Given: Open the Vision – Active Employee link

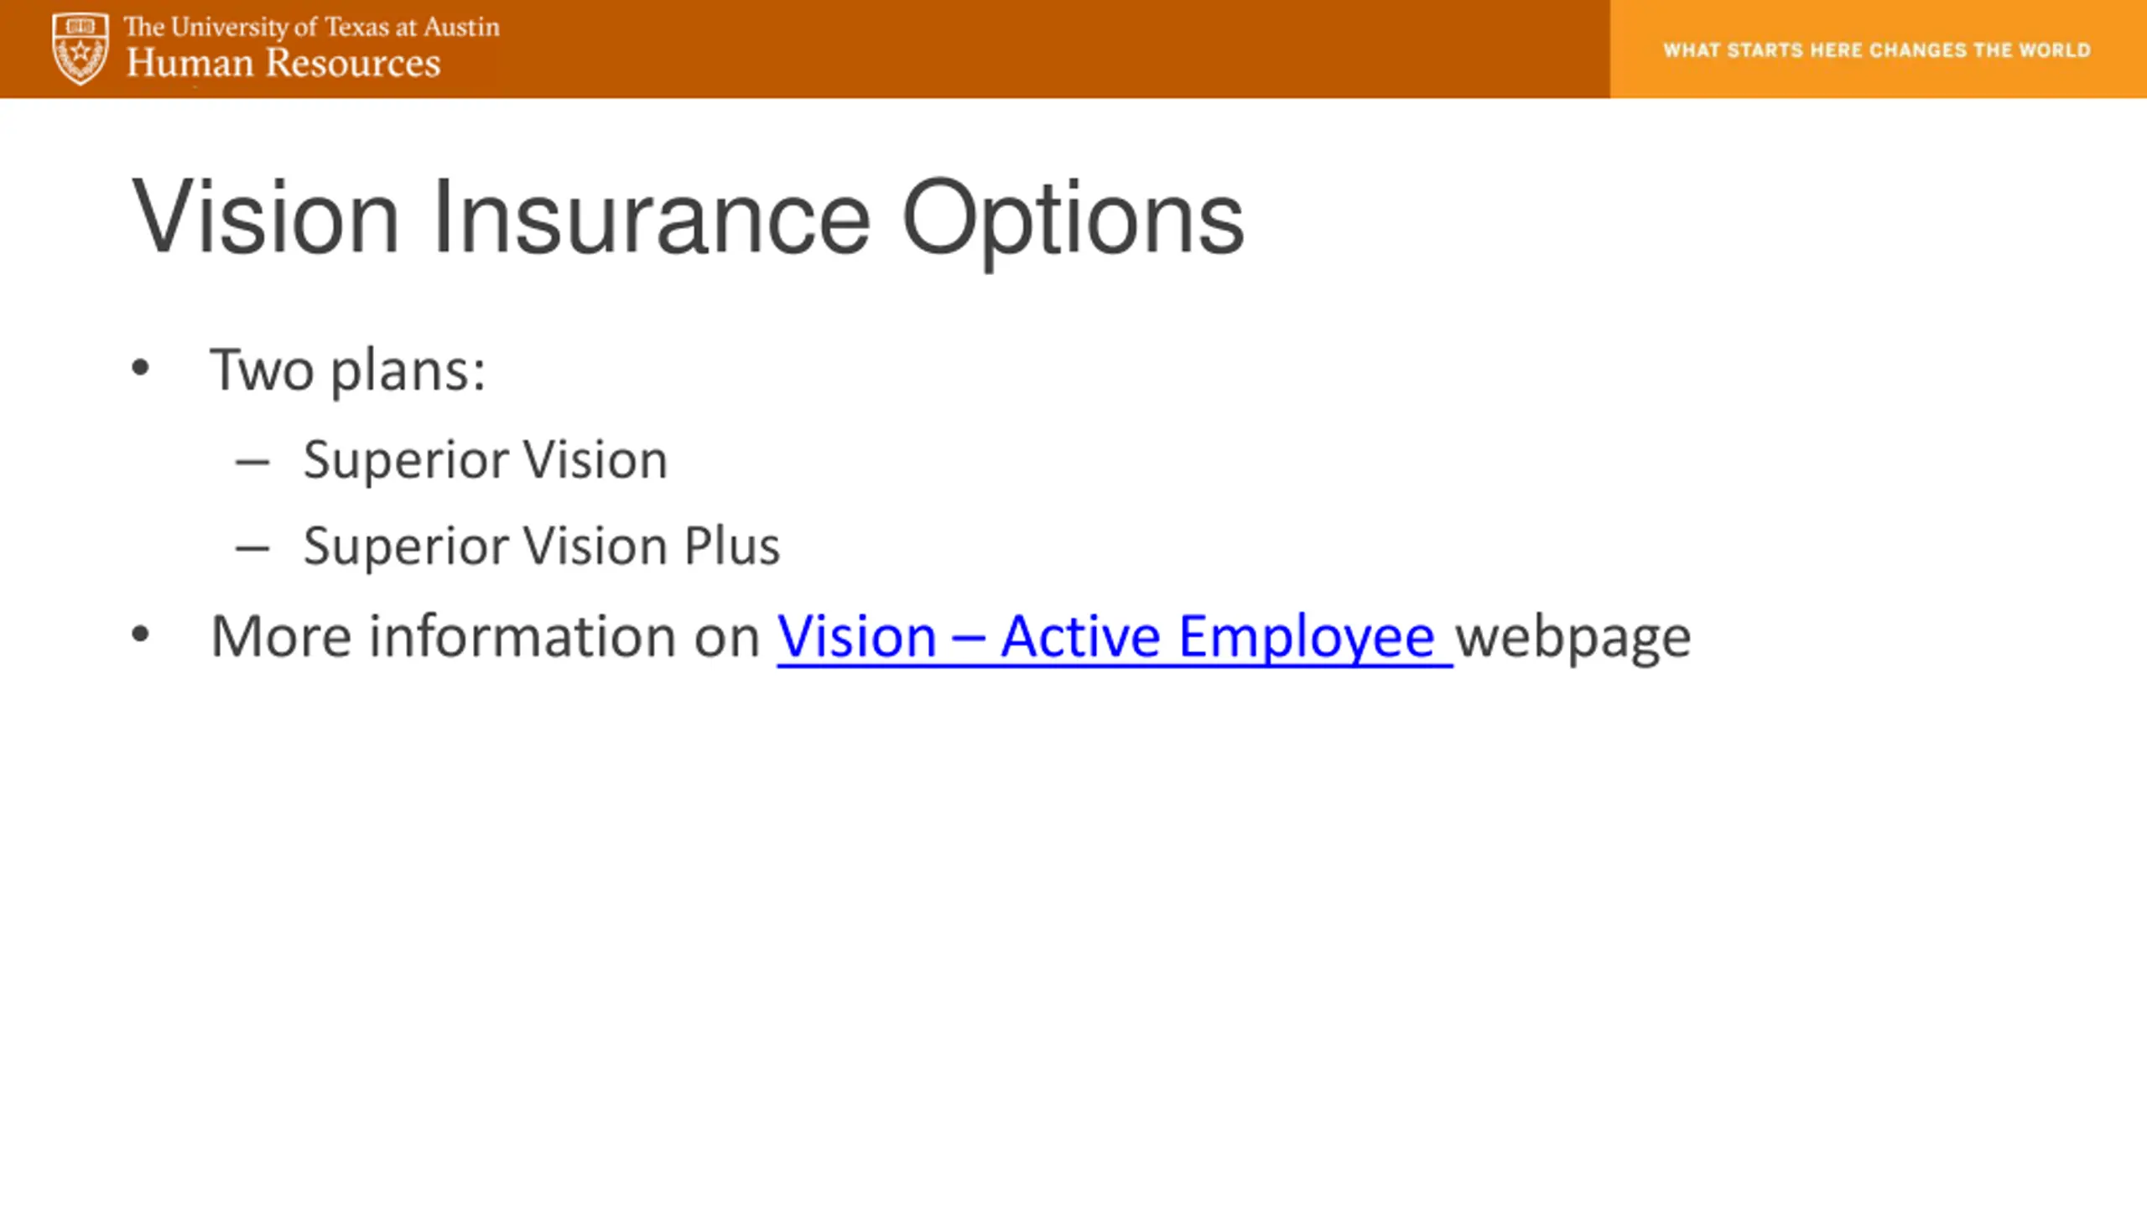Looking at the screenshot, I should click(1115, 637).
